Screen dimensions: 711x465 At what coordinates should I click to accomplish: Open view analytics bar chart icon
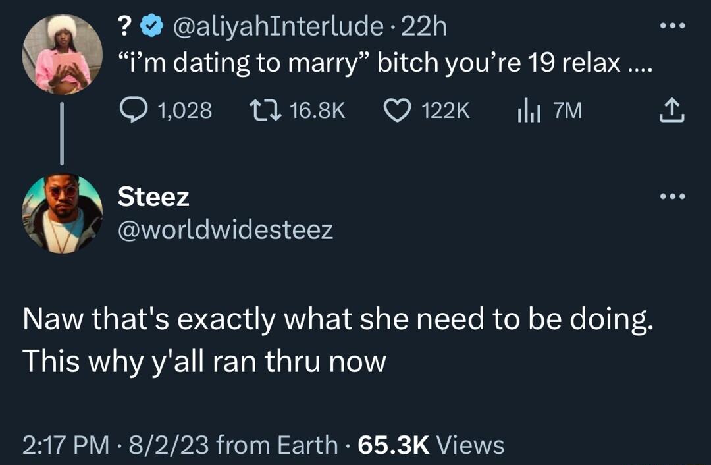[x=528, y=111]
